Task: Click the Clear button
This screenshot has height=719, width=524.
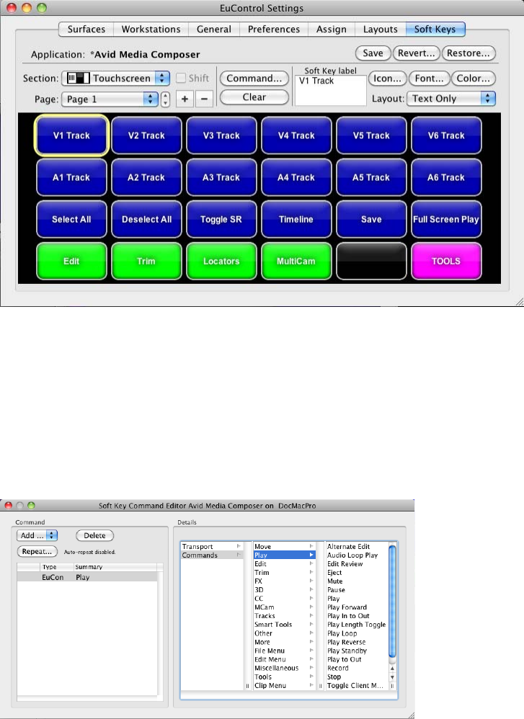Action: pyautogui.click(x=254, y=97)
